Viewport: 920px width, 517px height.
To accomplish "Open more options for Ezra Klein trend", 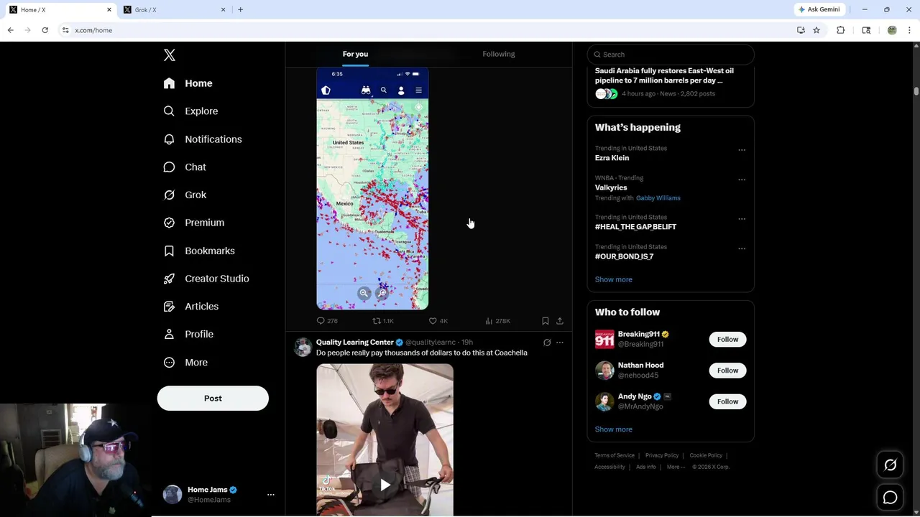I will coord(742,150).
